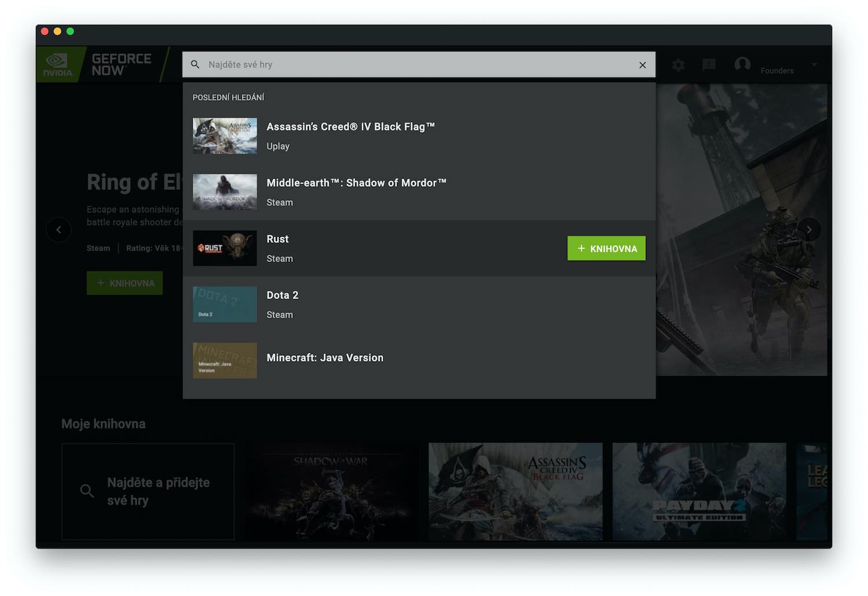Image resolution: width=868 pixels, height=596 pixels.
Task: Open the Rust game thumbnail
Action: tap(225, 248)
